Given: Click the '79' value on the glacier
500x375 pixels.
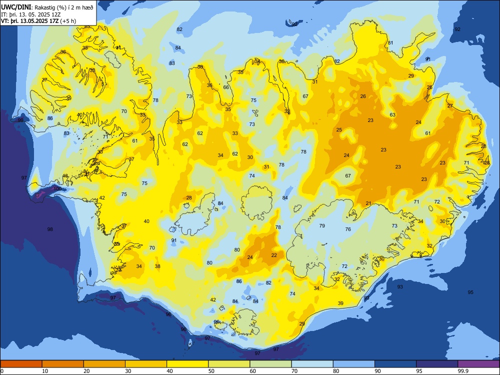Looking at the screenshot, I should 322,226.
